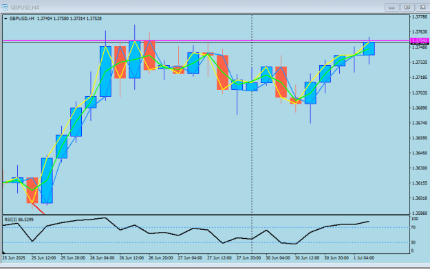This screenshot has width=430, height=269.
Task: Click the latest blue candle touching the magenta line
Action: click(369, 49)
